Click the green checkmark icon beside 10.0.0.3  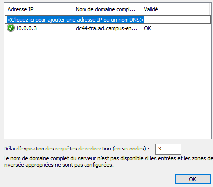point(11,28)
